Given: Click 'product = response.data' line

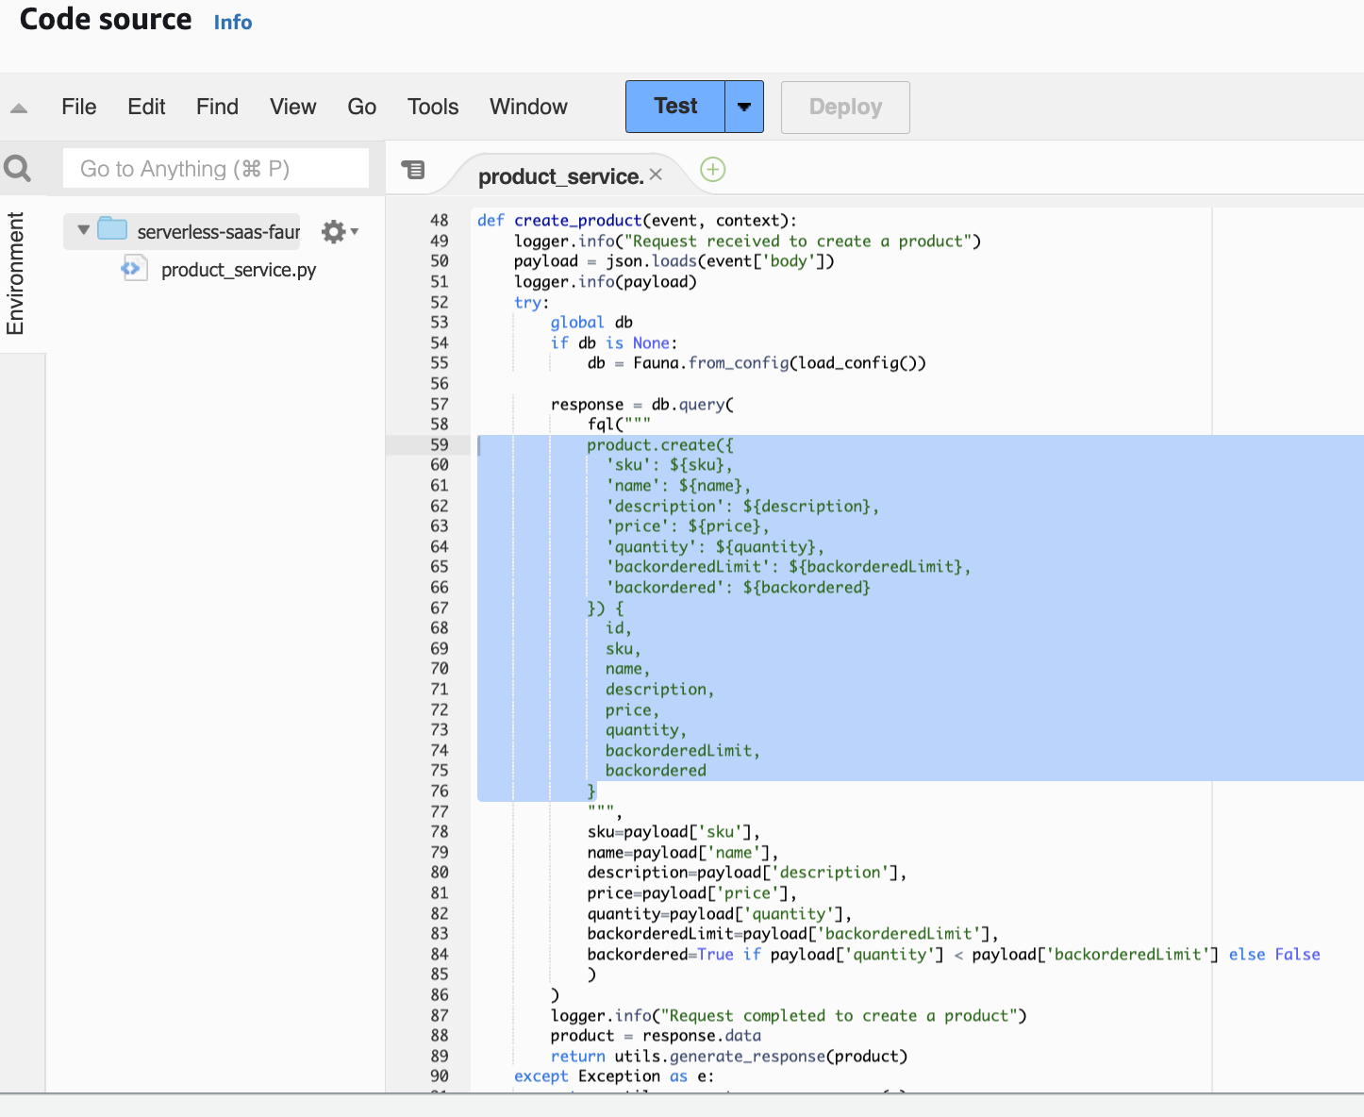Looking at the screenshot, I should pos(656,1035).
